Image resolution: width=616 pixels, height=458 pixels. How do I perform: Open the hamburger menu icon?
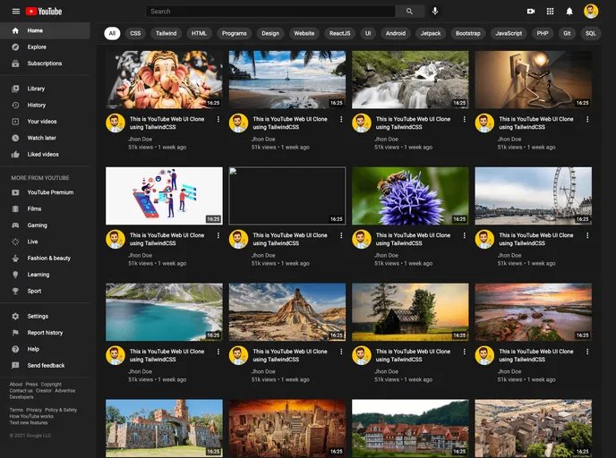click(16, 12)
